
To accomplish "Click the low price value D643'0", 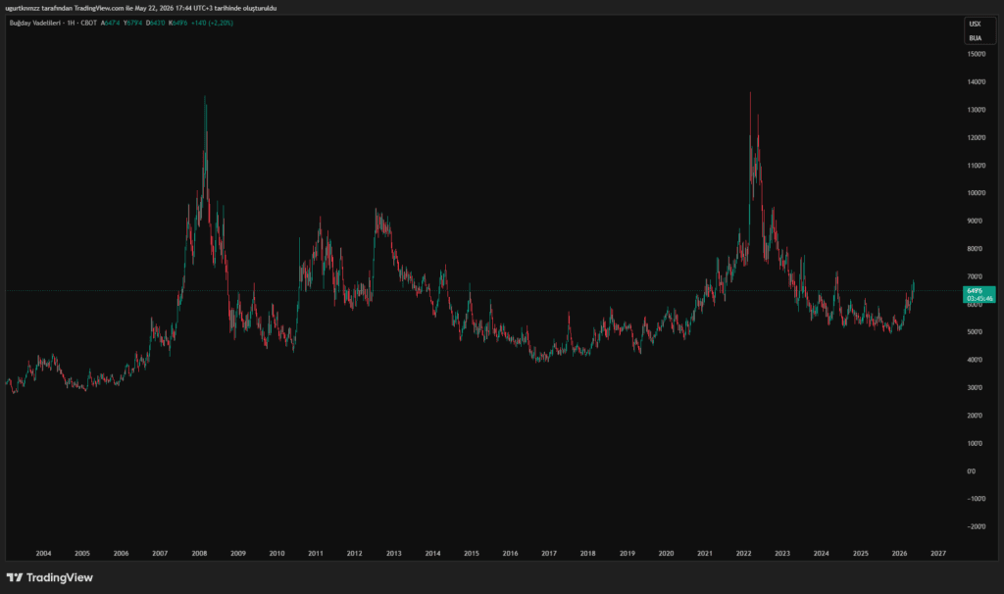I will [x=156, y=24].
